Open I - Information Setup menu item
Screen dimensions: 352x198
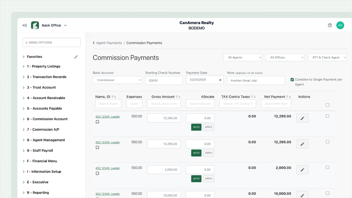[x=44, y=172]
